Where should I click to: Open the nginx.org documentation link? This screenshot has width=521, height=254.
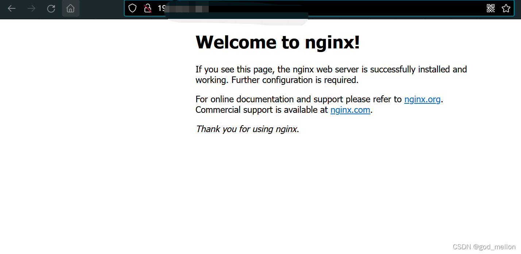pyautogui.click(x=422, y=99)
